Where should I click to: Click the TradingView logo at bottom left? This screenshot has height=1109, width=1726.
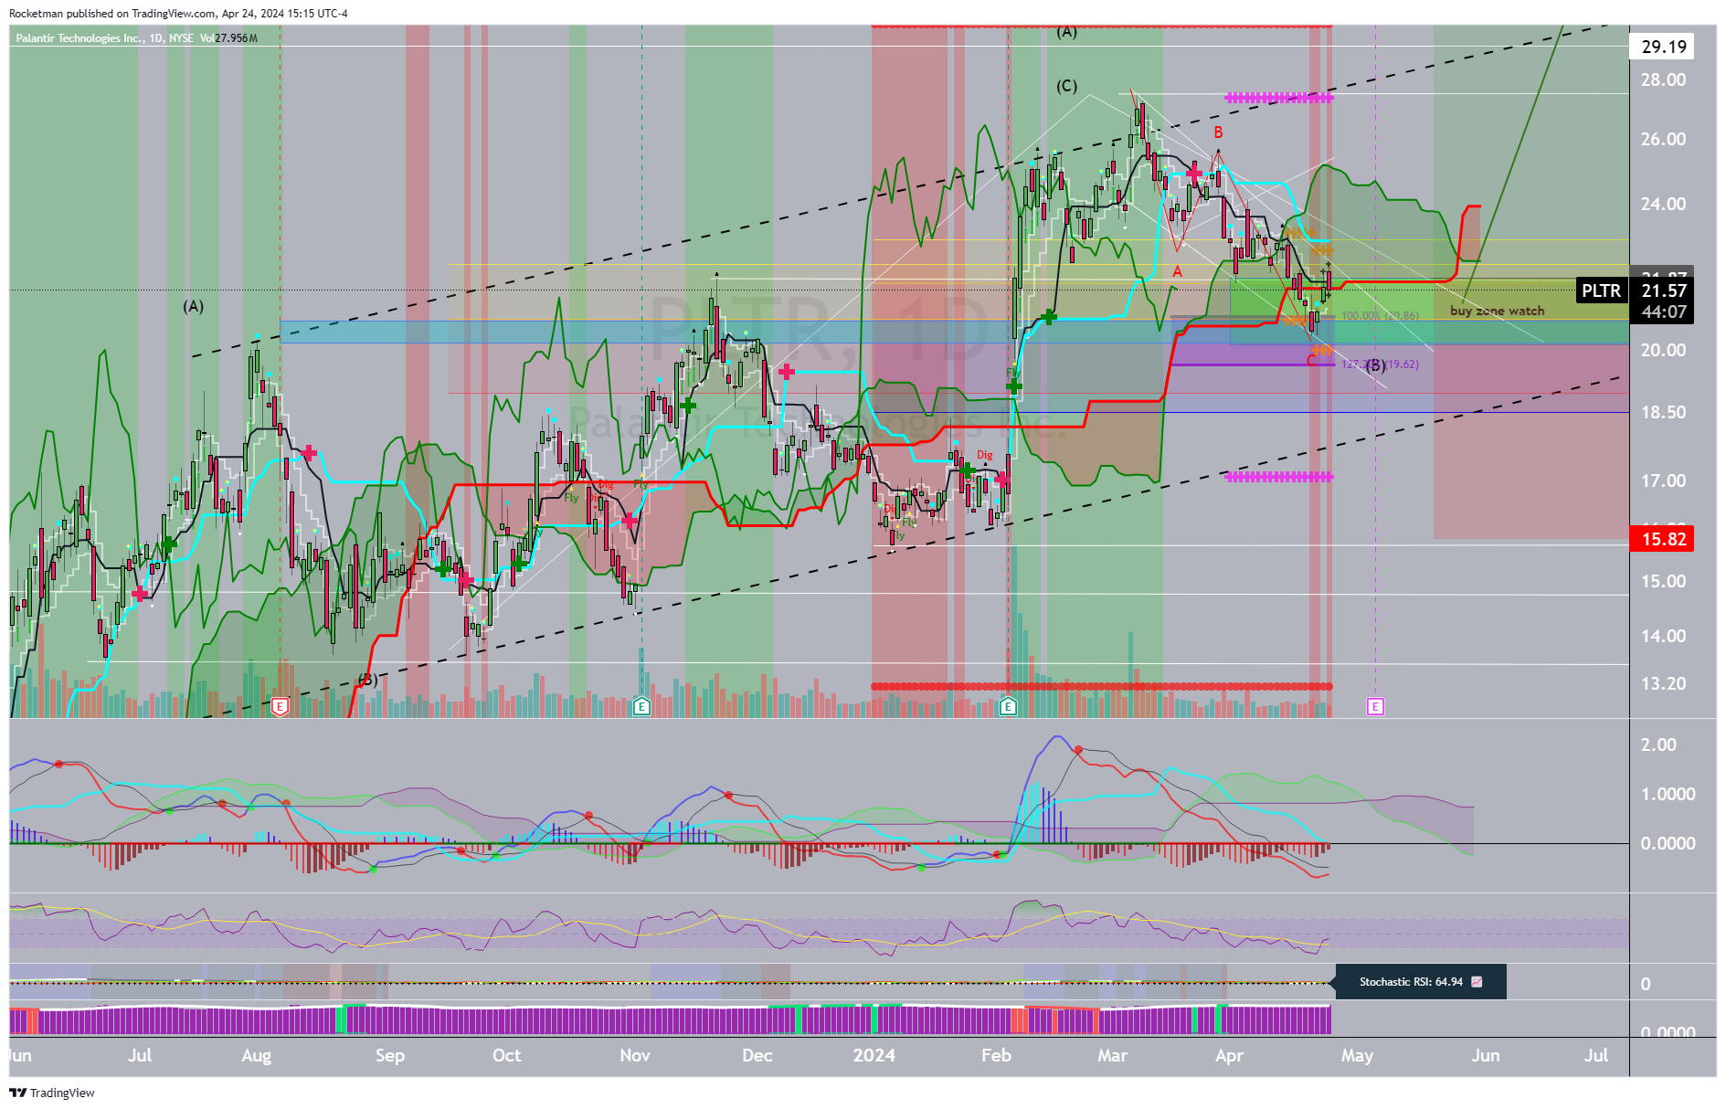[52, 1093]
